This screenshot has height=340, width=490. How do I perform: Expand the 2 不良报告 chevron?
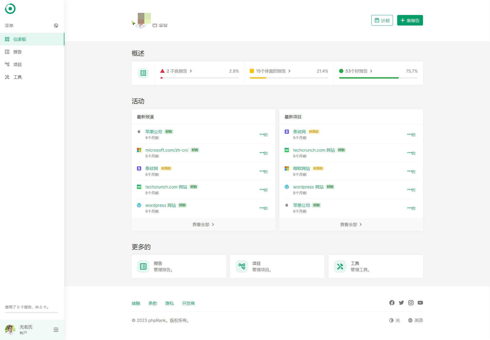click(191, 71)
